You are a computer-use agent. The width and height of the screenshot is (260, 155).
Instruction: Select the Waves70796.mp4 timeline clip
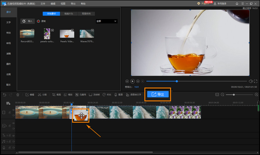[x=128, y=112]
